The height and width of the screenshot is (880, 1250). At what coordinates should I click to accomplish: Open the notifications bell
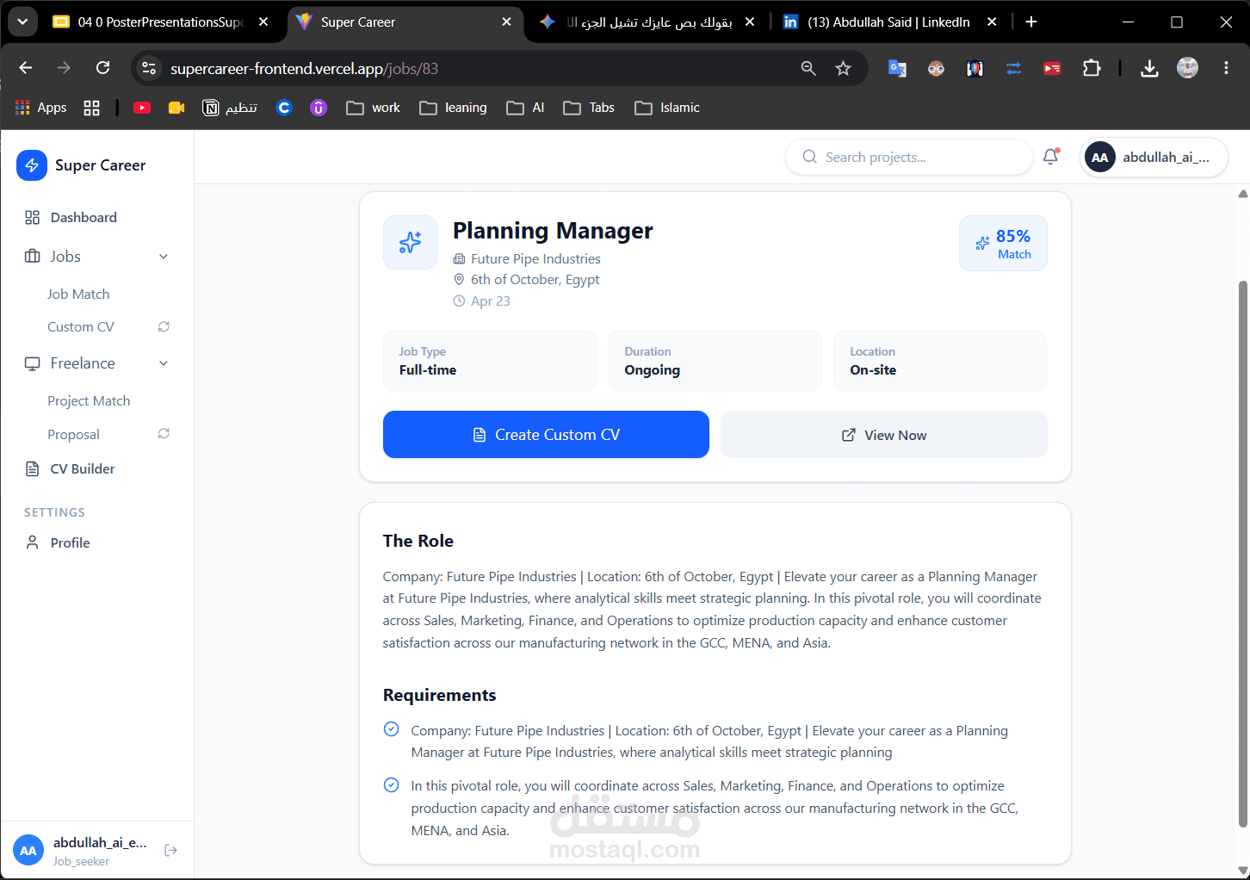(x=1050, y=157)
